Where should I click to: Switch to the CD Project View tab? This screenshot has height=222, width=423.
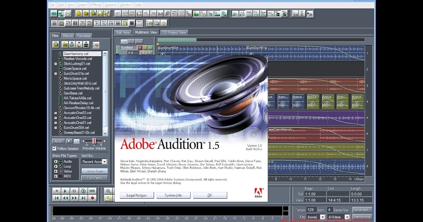(x=174, y=32)
